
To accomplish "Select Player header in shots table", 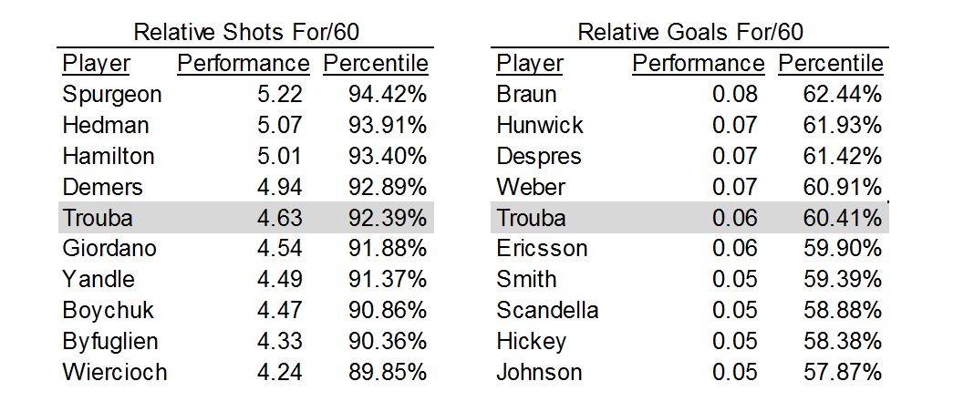I will [x=97, y=64].
